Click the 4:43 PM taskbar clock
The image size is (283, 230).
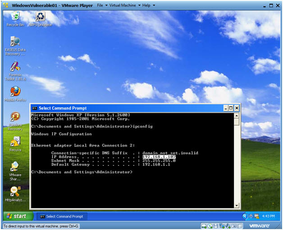pos(268,216)
